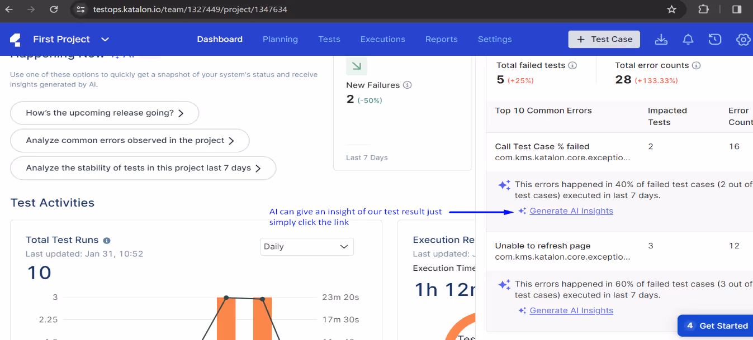This screenshot has width=753, height=340.
Task: Navigate to the Reports tab
Action: (x=442, y=39)
